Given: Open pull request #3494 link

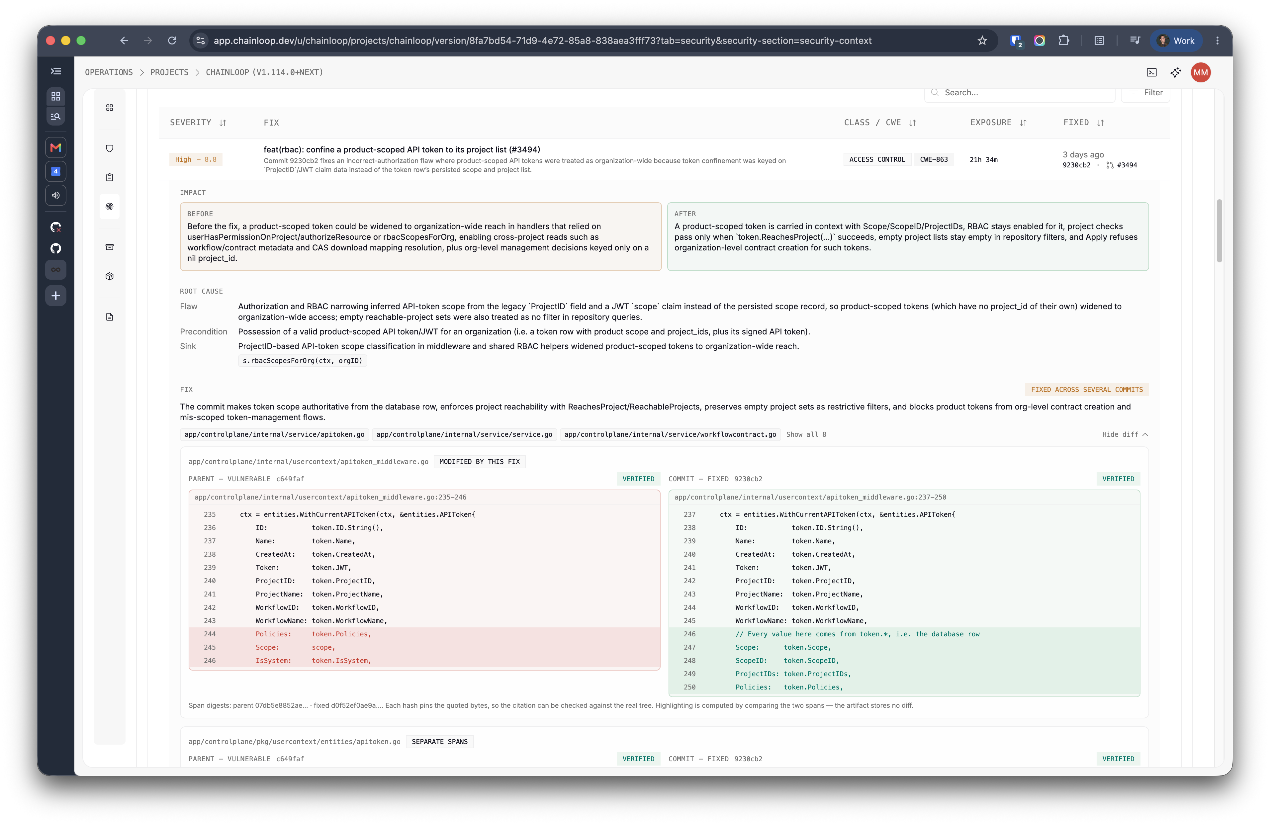Looking at the screenshot, I should tap(1122, 165).
